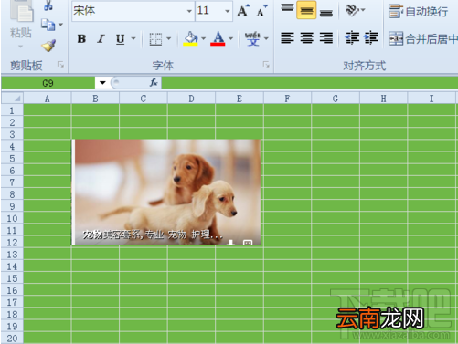Image resolution: width=458 pixels, height=344 pixels.
Task: Expand font color palette arrow
Action: click(230, 38)
